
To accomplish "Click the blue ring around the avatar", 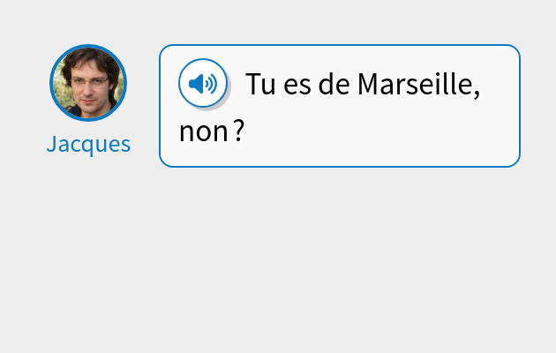I will click(51, 83).
